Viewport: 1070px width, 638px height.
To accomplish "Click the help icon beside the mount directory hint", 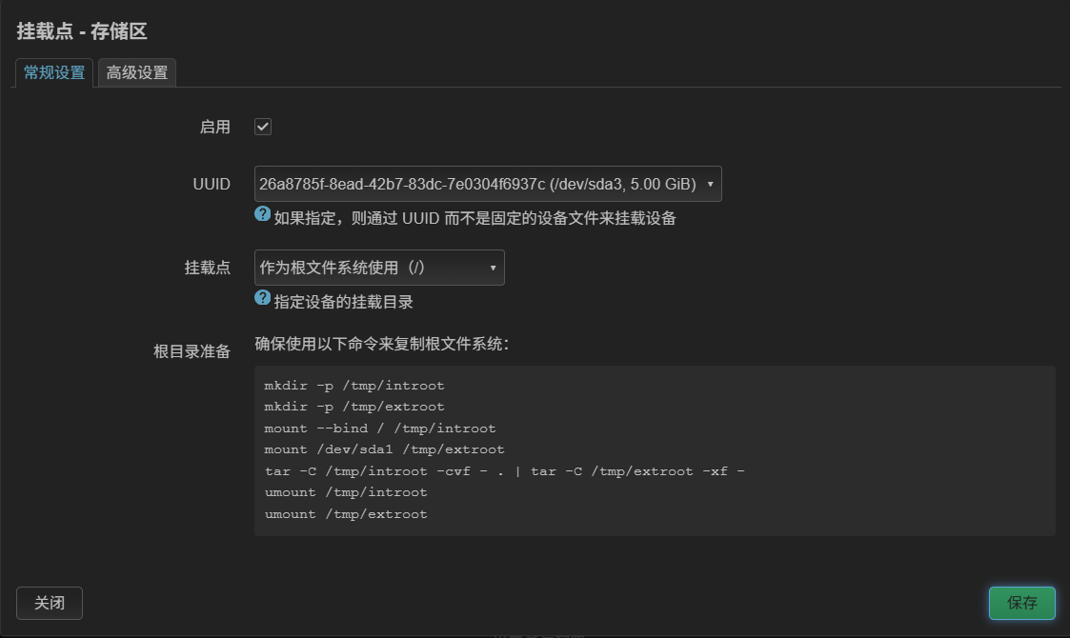I will pyautogui.click(x=263, y=298).
